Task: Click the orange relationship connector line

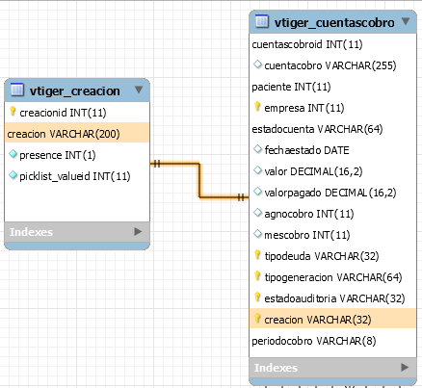Action: click(x=199, y=180)
